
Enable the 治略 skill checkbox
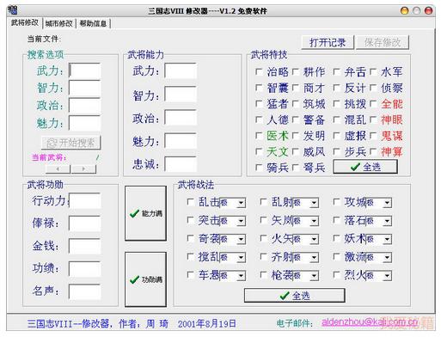pyautogui.click(x=259, y=71)
